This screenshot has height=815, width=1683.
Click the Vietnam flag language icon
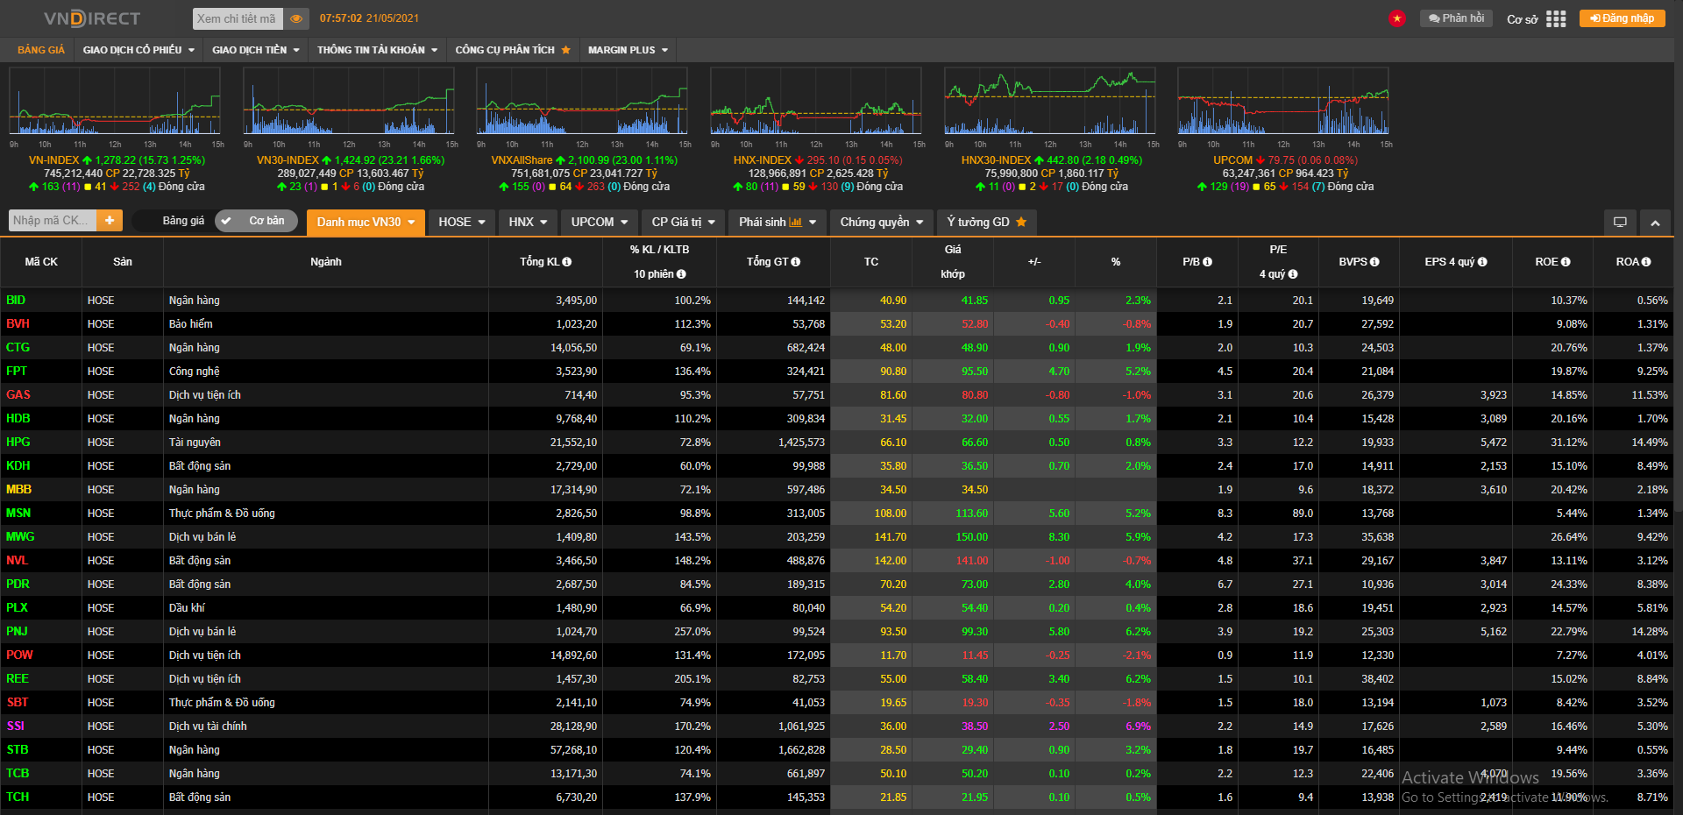pos(1396,18)
